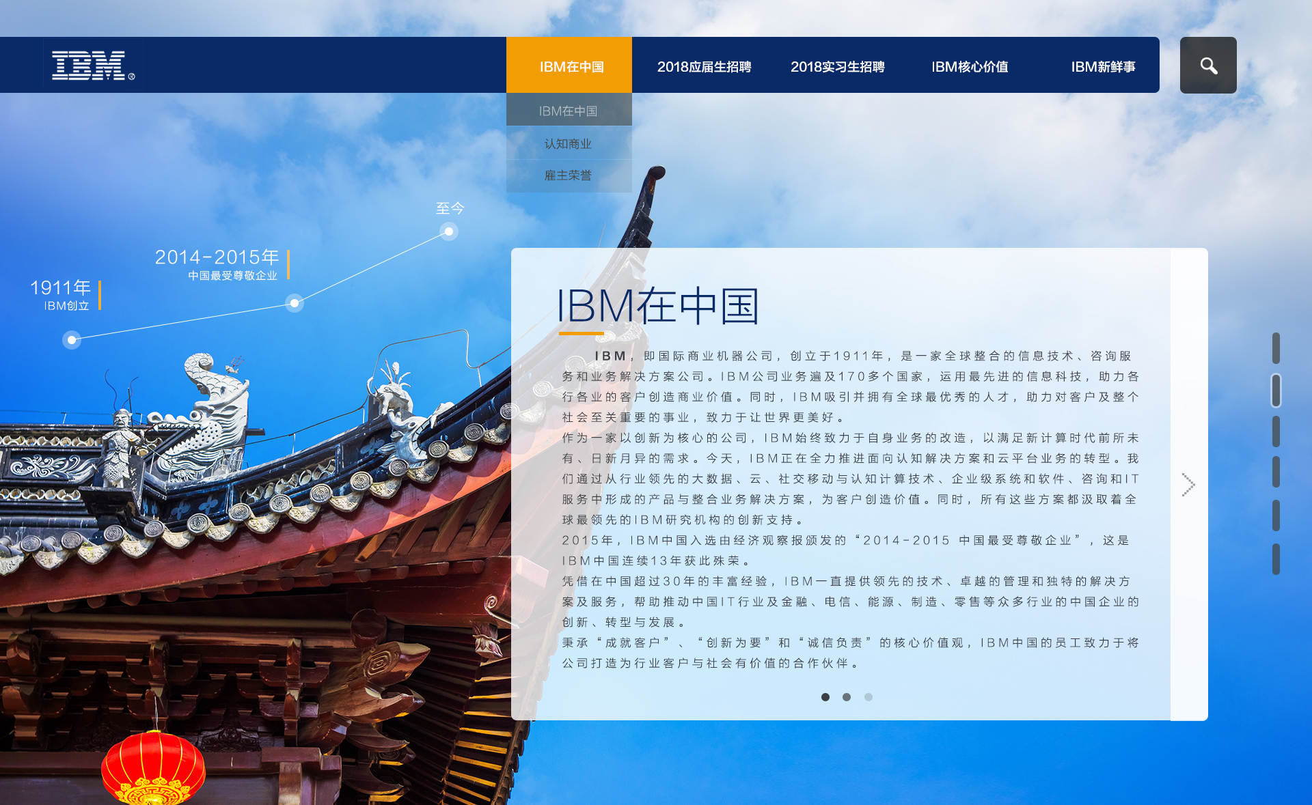This screenshot has height=805, width=1312.
Task: Jump to fourth section side indicator
Action: (x=1276, y=472)
